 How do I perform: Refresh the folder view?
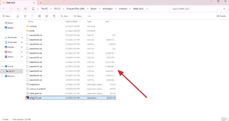point(25,9)
